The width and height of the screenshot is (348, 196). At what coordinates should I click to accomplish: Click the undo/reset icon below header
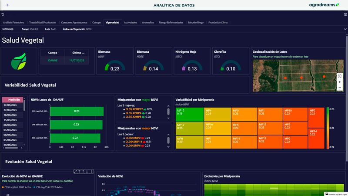click(x=3, y=14)
